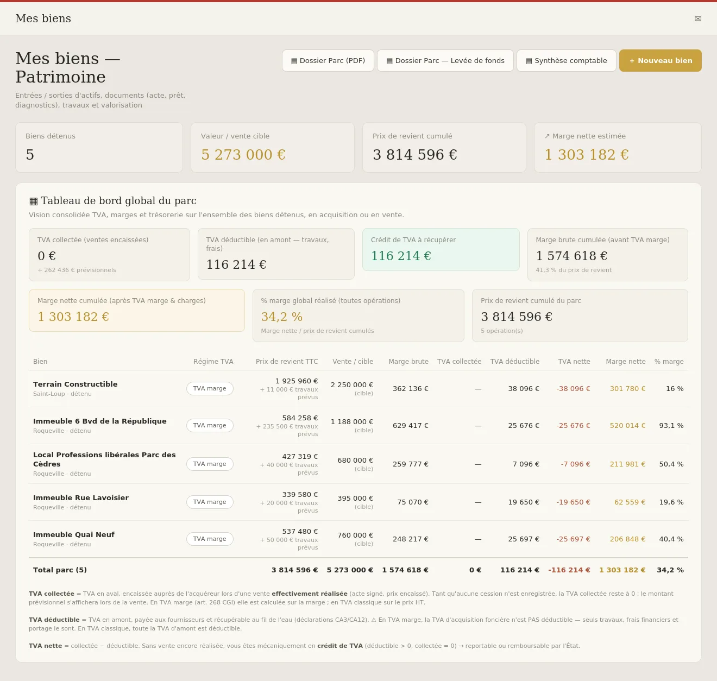The image size is (717, 681).
Task: Click TVA marge badge for Immeuble Quai Neuf
Action: tap(210, 539)
